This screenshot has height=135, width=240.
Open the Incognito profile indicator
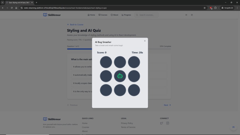(x=227, y=8)
